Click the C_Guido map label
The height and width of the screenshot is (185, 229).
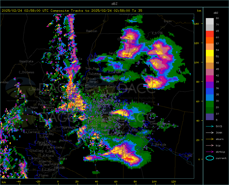click(34, 89)
